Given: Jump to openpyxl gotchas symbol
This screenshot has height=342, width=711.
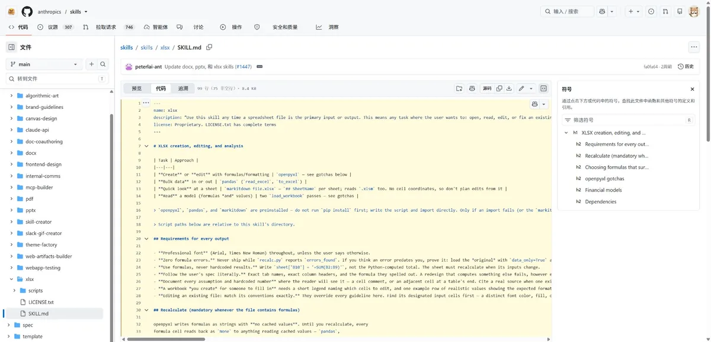Looking at the screenshot, I should tap(604, 179).
